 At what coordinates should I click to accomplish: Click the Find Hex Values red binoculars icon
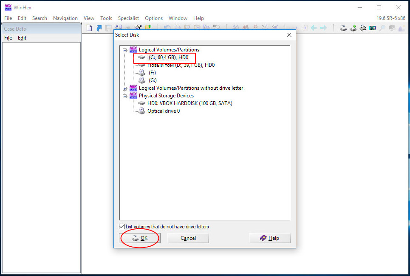click(x=246, y=27)
